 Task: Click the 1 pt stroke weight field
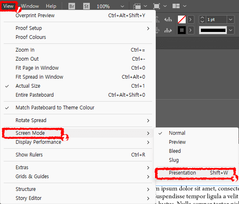point(216,20)
